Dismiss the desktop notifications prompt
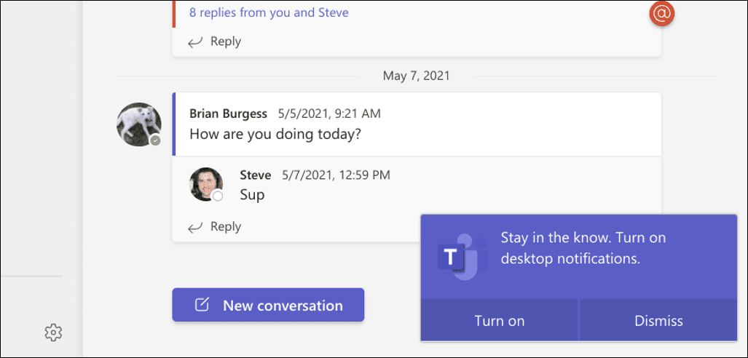The width and height of the screenshot is (748, 358). (x=658, y=321)
